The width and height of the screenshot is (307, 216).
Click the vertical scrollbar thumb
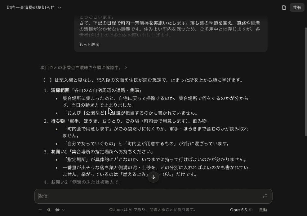pos(306,82)
